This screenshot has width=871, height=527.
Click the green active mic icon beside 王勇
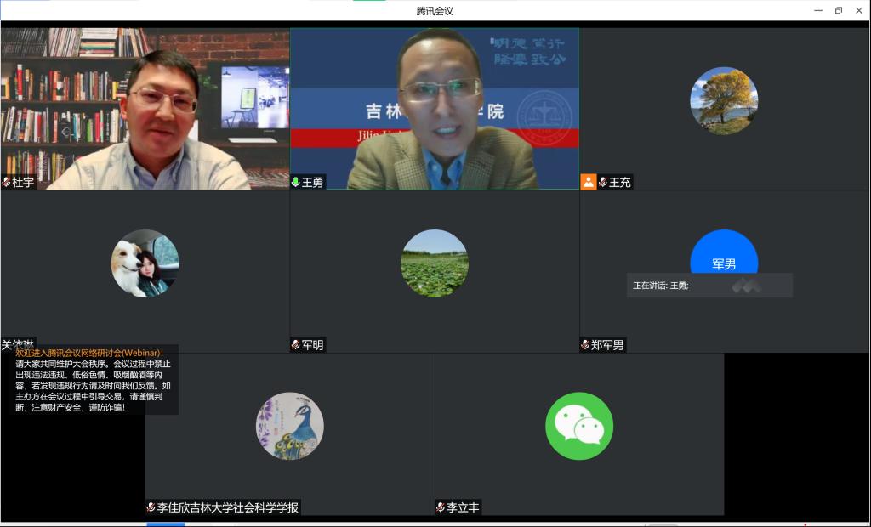[296, 182]
